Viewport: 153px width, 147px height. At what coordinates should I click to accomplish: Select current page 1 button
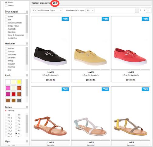(137, 11)
